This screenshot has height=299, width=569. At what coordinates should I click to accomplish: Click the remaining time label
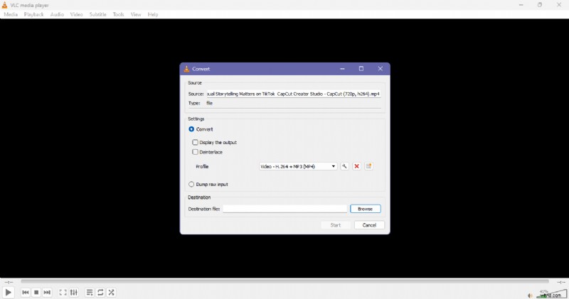point(561,282)
